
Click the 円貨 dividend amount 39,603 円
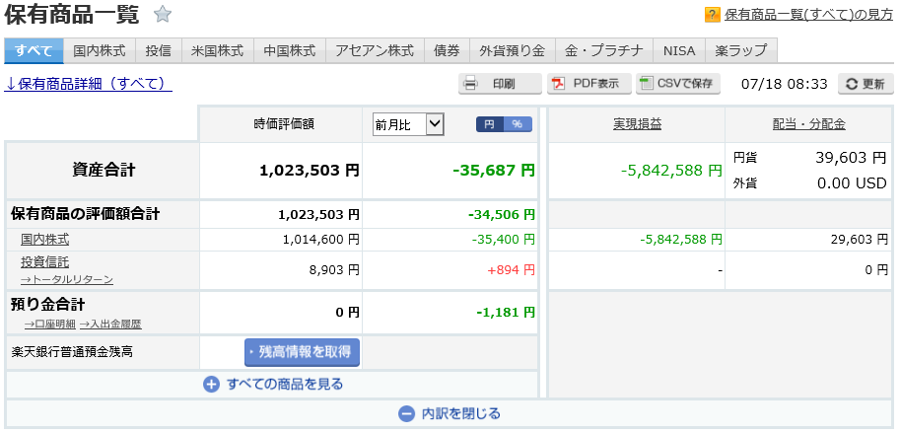coord(851,158)
